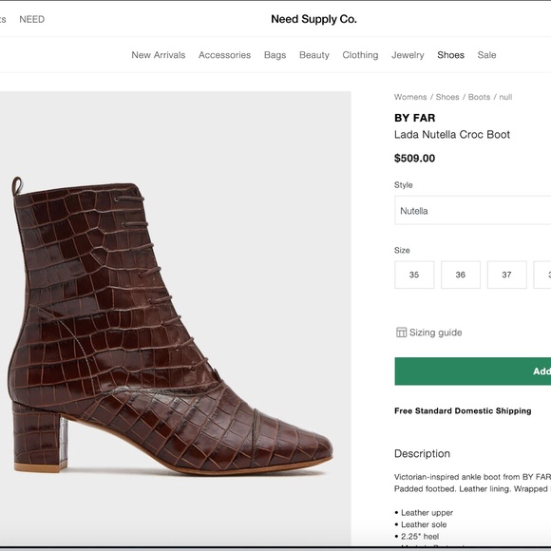Click the Leather sole bullet
The width and height of the screenshot is (551, 551).
click(424, 524)
